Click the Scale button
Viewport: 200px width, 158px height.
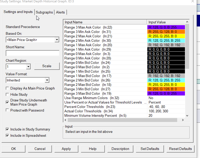47,66
